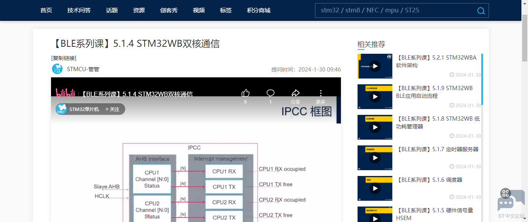Click the page vertical scrollbar thumb
This screenshot has height=222, width=528.
click(x=525, y=38)
